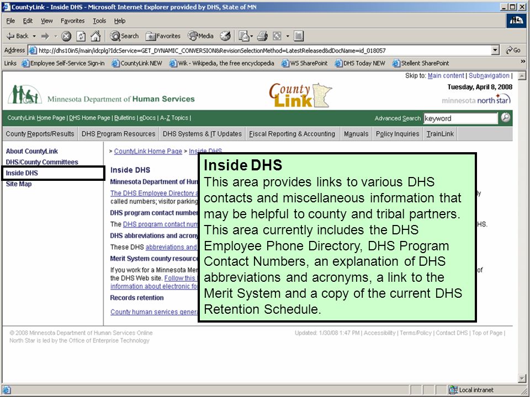Click the Back arrow toolbar button
Screen dimensions: 530x397
click(x=18, y=36)
